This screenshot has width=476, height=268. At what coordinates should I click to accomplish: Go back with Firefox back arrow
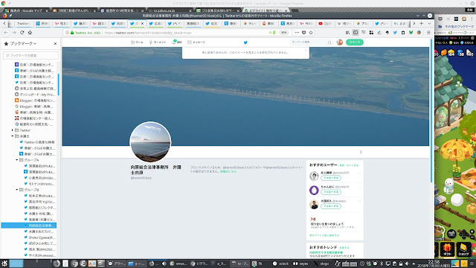tap(6, 33)
